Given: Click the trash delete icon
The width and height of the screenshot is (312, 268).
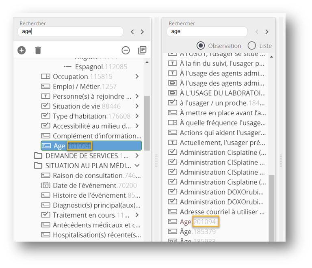Looking at the screenshot, I should tap(38, 50).
